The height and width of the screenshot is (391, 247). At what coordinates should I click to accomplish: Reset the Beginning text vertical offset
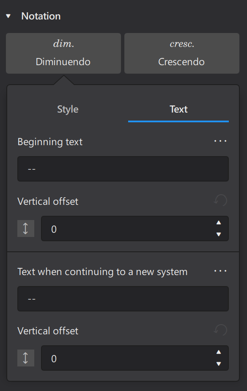coord(220,201)
